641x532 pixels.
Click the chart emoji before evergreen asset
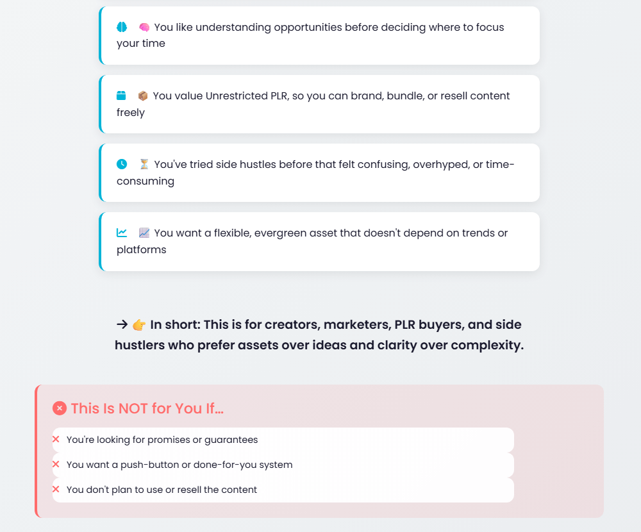click(x=144, y=233)
